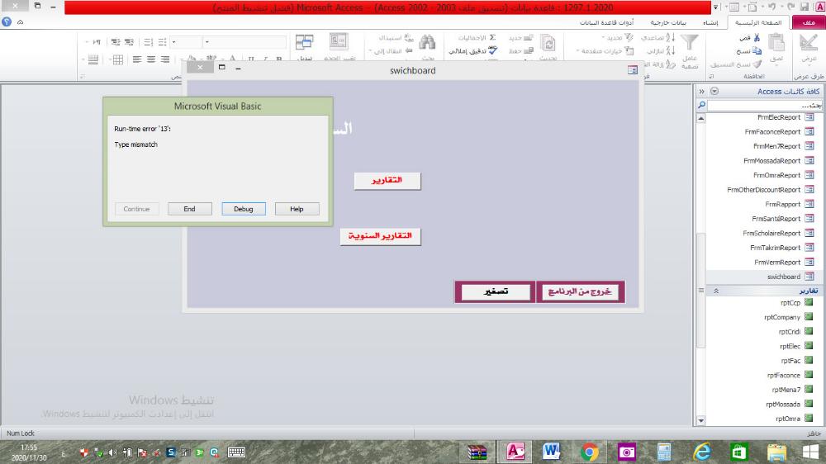Open Google Chrome from the taskbar

(x=590, y=452)
